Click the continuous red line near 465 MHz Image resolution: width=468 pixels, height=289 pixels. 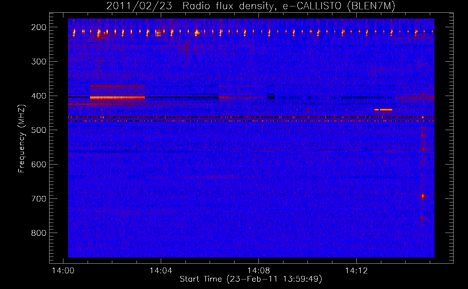click(x=251, y=117)
